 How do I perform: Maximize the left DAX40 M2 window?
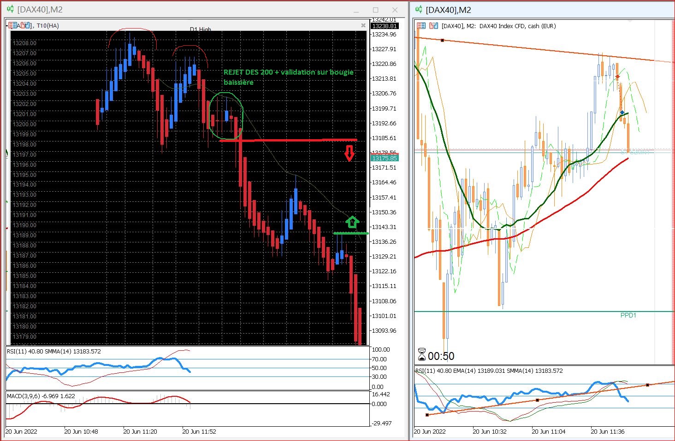[x=376, y=10]
